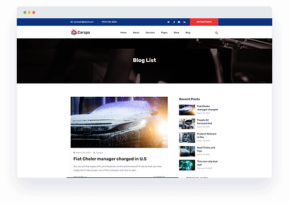Click the email envelope icon in top bar

71,22
